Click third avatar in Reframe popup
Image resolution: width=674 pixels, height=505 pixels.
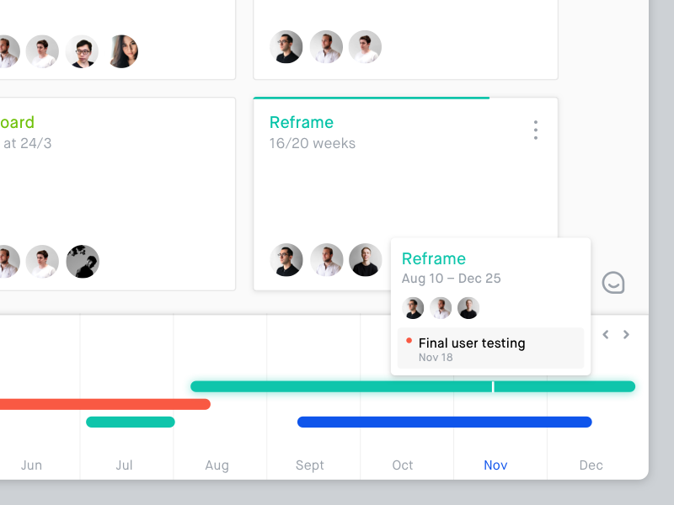(468, 308)
